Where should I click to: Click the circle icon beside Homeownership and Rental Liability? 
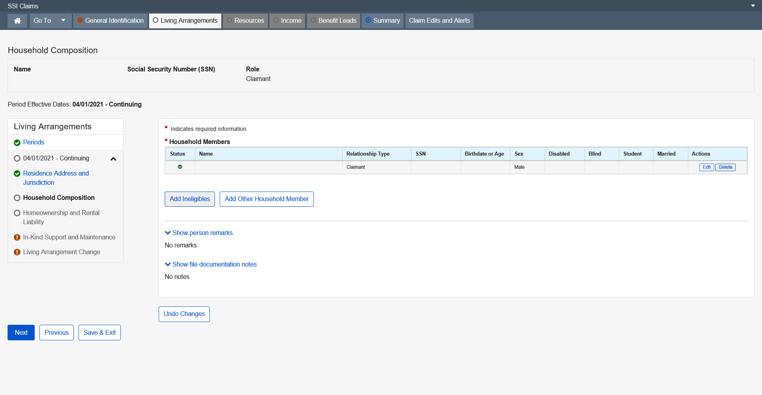17,213
